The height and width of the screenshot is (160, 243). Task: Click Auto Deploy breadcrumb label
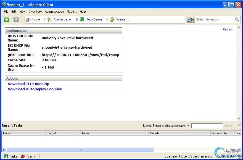click(94, 19)
